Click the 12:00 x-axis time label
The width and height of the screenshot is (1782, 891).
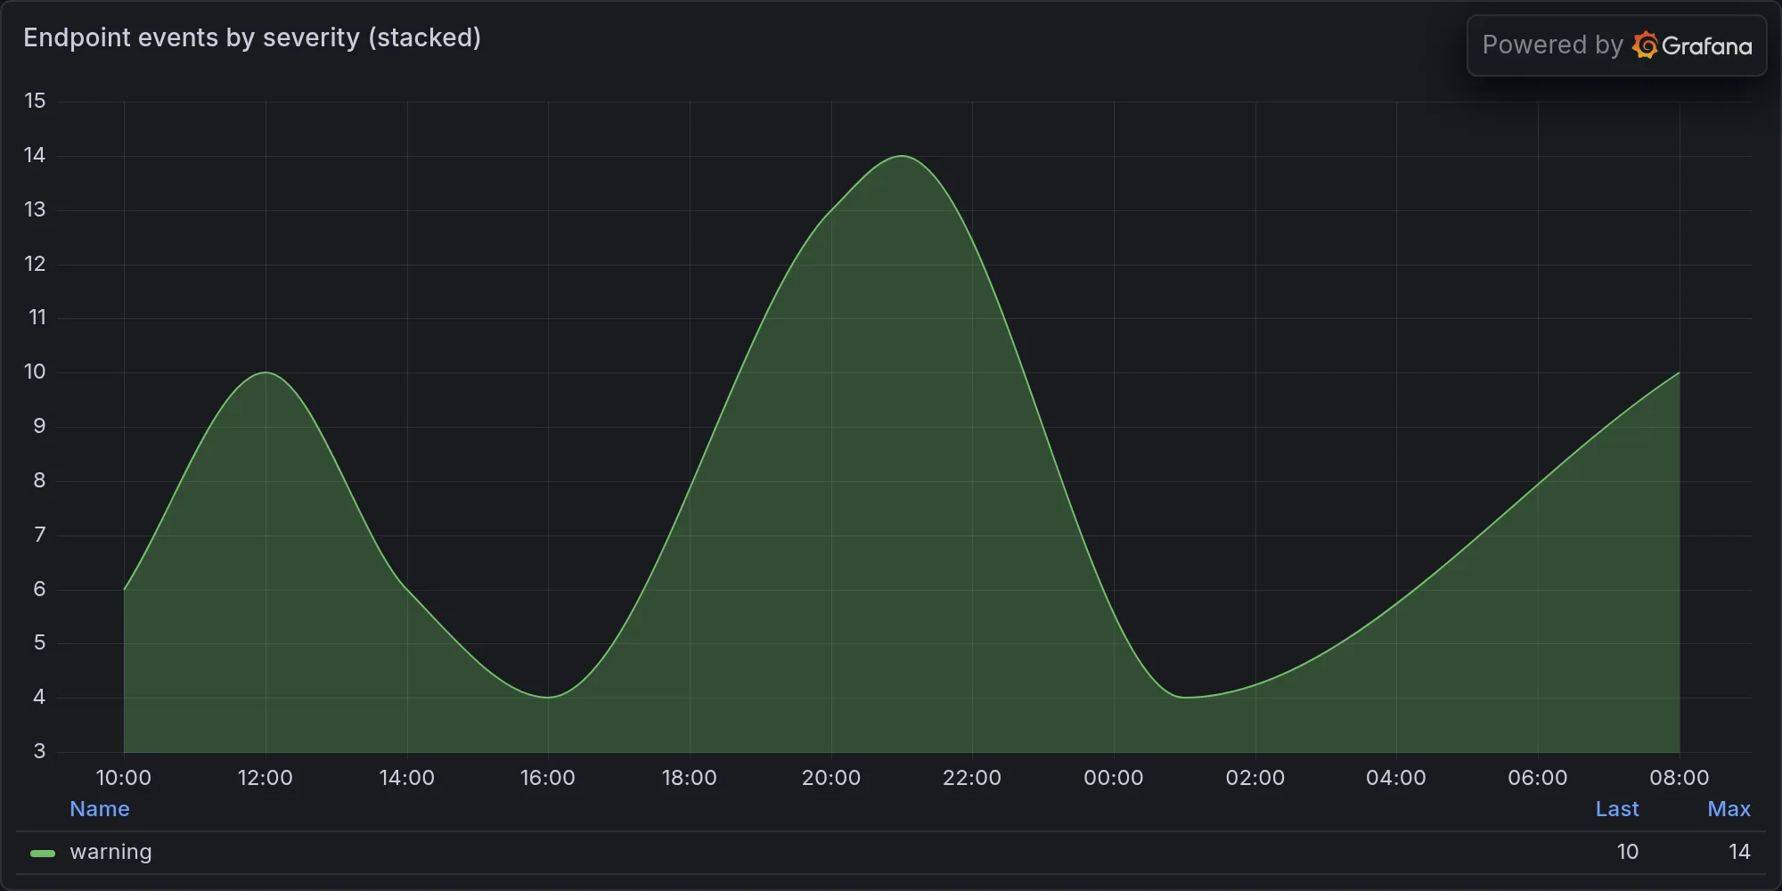[265, 778]
